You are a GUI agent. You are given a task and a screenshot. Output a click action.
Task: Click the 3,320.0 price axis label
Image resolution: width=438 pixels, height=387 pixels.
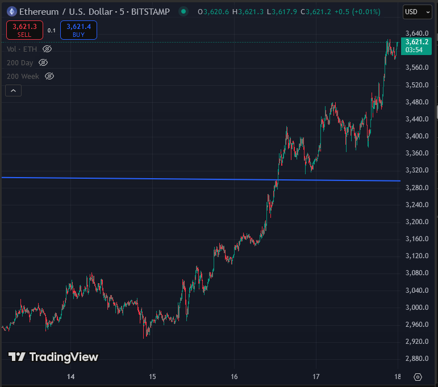pyautogui.click(x=417, y=170)
